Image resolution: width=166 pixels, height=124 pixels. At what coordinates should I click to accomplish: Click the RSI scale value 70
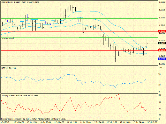pyautogui.click(x=160, y=74)
